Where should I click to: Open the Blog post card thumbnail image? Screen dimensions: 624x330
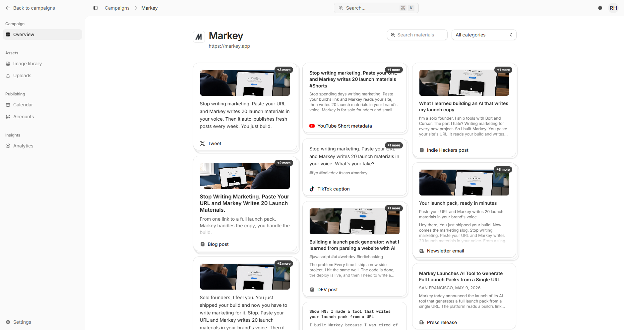245,176
